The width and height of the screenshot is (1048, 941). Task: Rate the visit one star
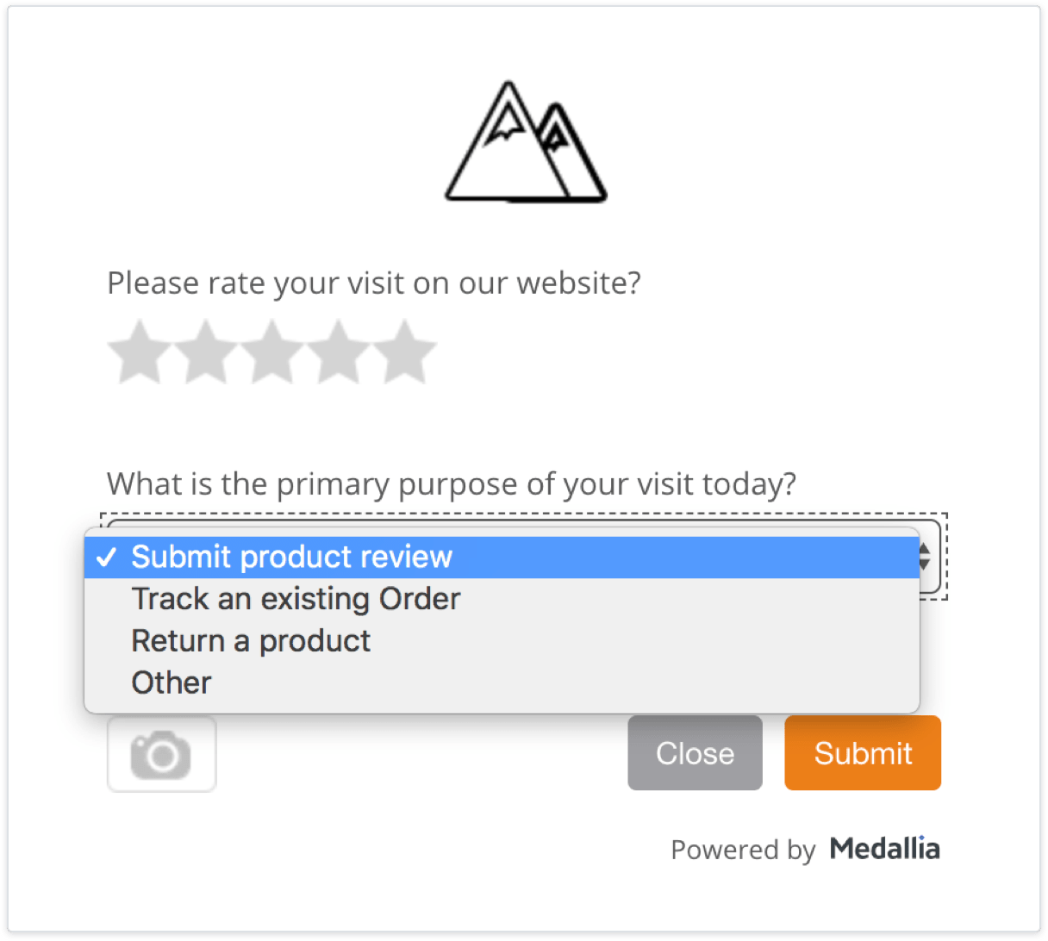click(140, 352)
